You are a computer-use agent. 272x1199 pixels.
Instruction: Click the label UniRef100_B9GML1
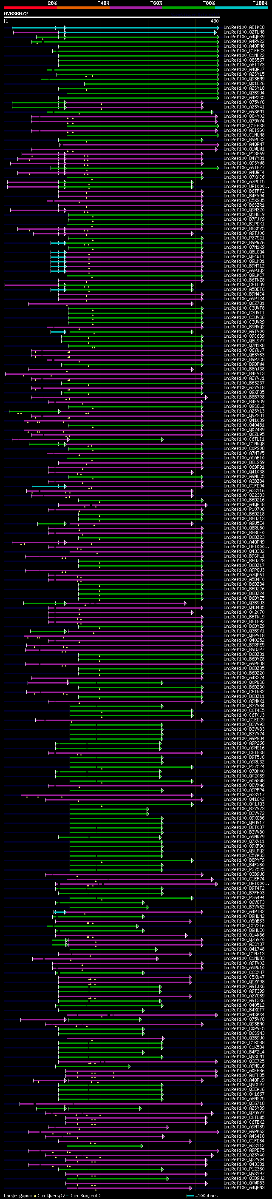pos(244,556)
